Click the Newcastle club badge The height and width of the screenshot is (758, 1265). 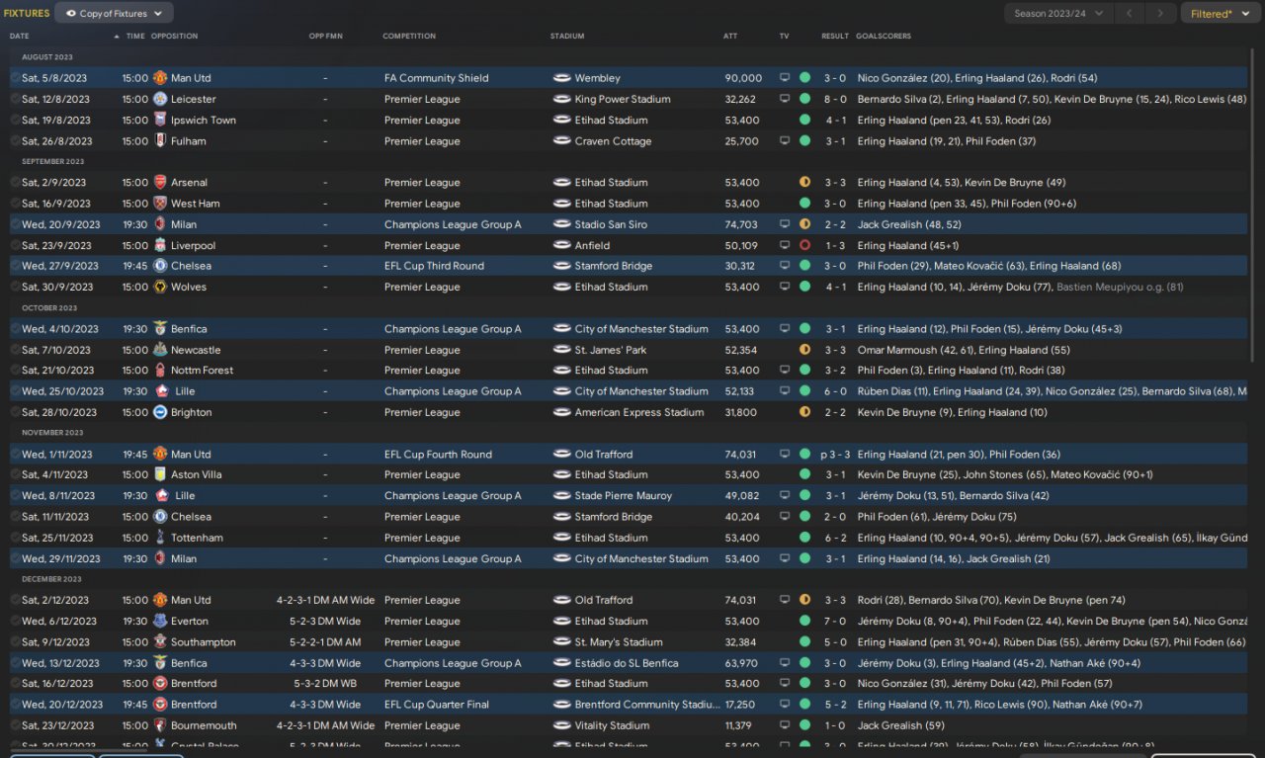tap(160, 350)
